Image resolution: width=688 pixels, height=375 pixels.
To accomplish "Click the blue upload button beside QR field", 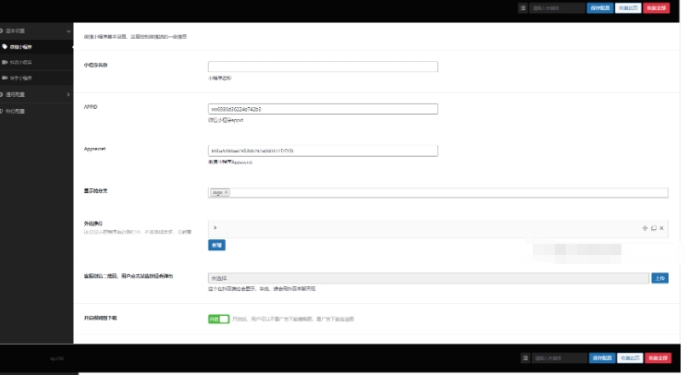I will [x=660, y=278].
